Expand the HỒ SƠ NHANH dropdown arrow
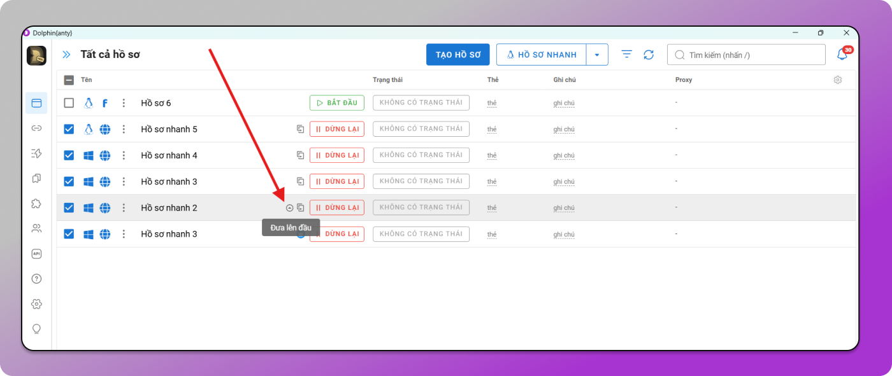Viewport: 892px width, 376px height. (x=597, y=55)
